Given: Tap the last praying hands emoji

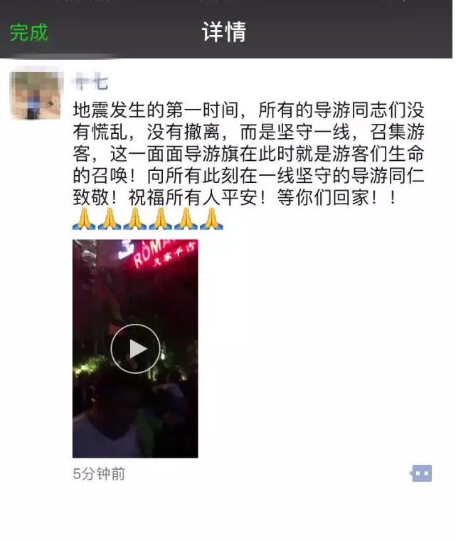Looking at the screenshot, I should pos(211,219).
